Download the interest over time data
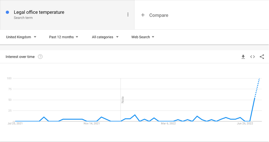The width and height of the screenshot is (269, 142). pos(243,57)
